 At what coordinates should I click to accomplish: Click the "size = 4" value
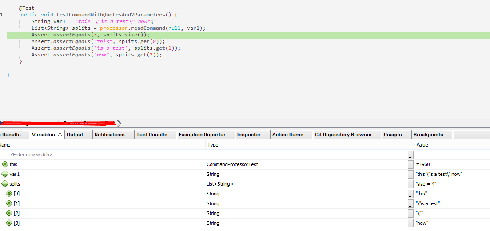point(426,184)
